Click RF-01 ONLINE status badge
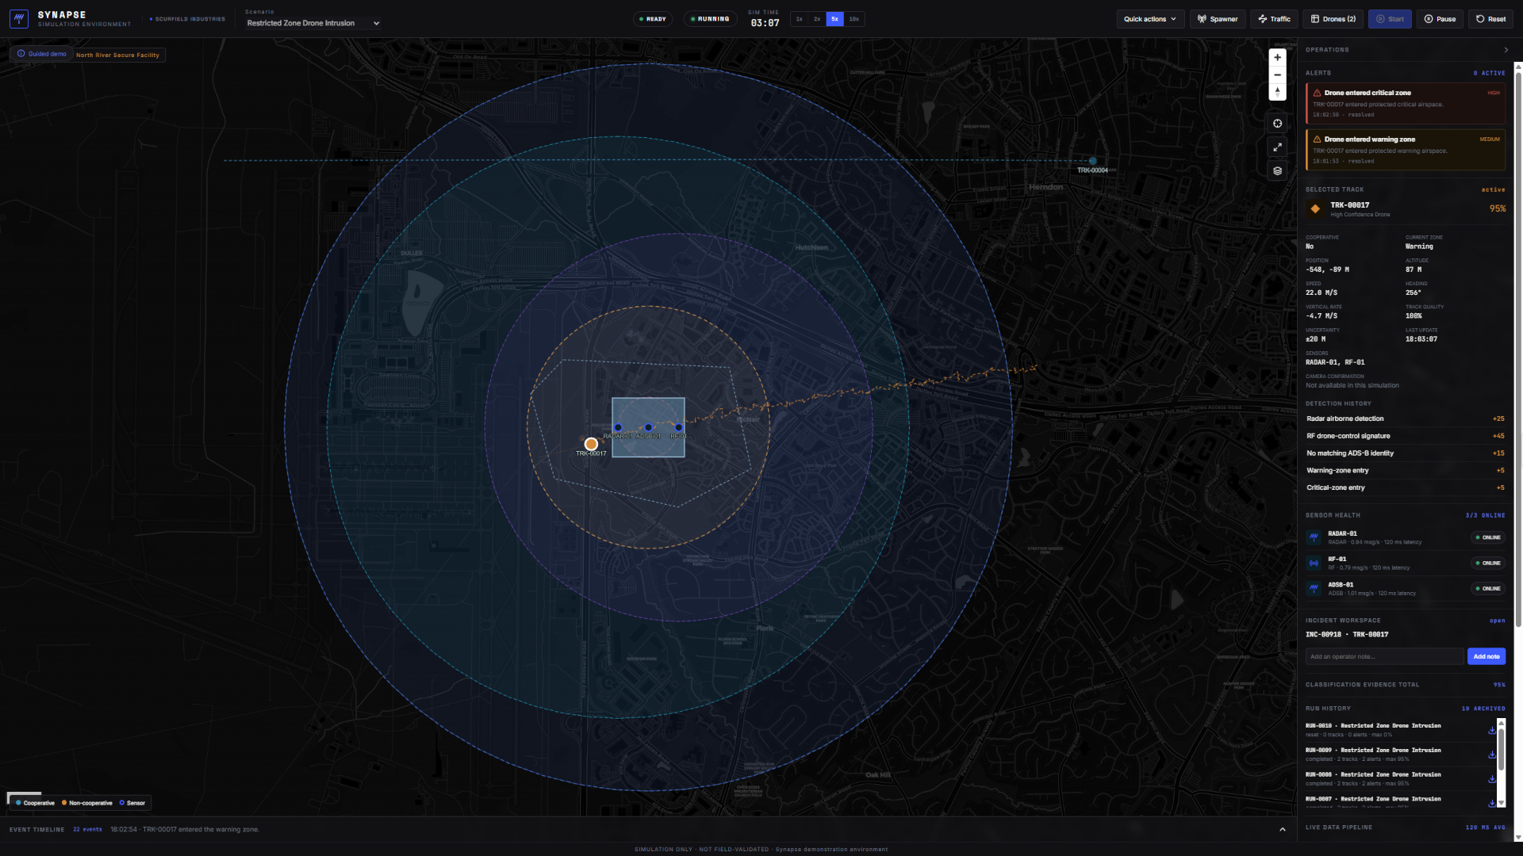Image resolution: width=1523 pixels, height=856 pixels. pos(1488,563)
